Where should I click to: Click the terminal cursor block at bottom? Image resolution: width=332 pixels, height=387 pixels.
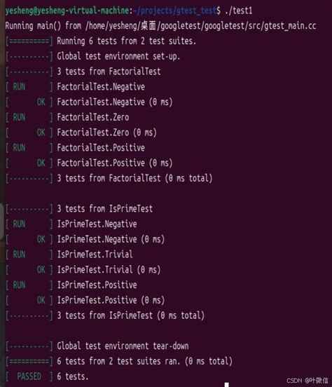(227, 384)
